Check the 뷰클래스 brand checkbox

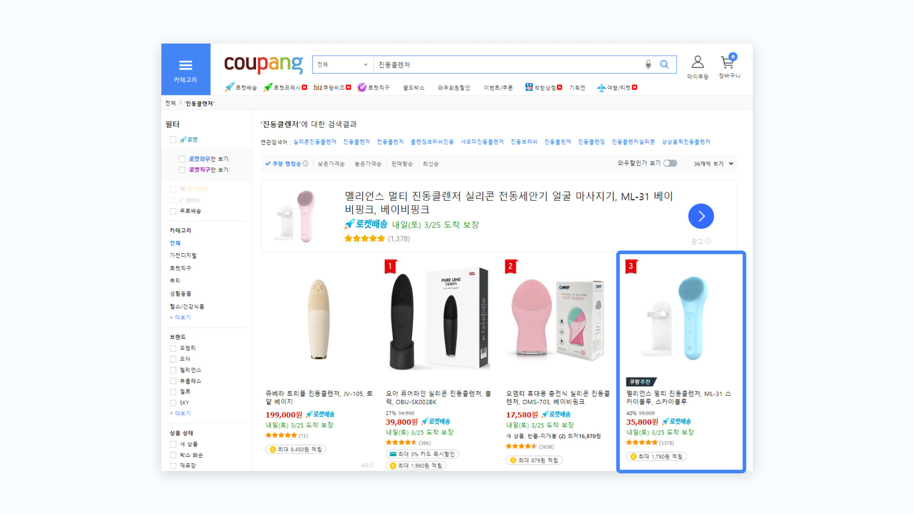pyautogui.click(x=173, y=381)
